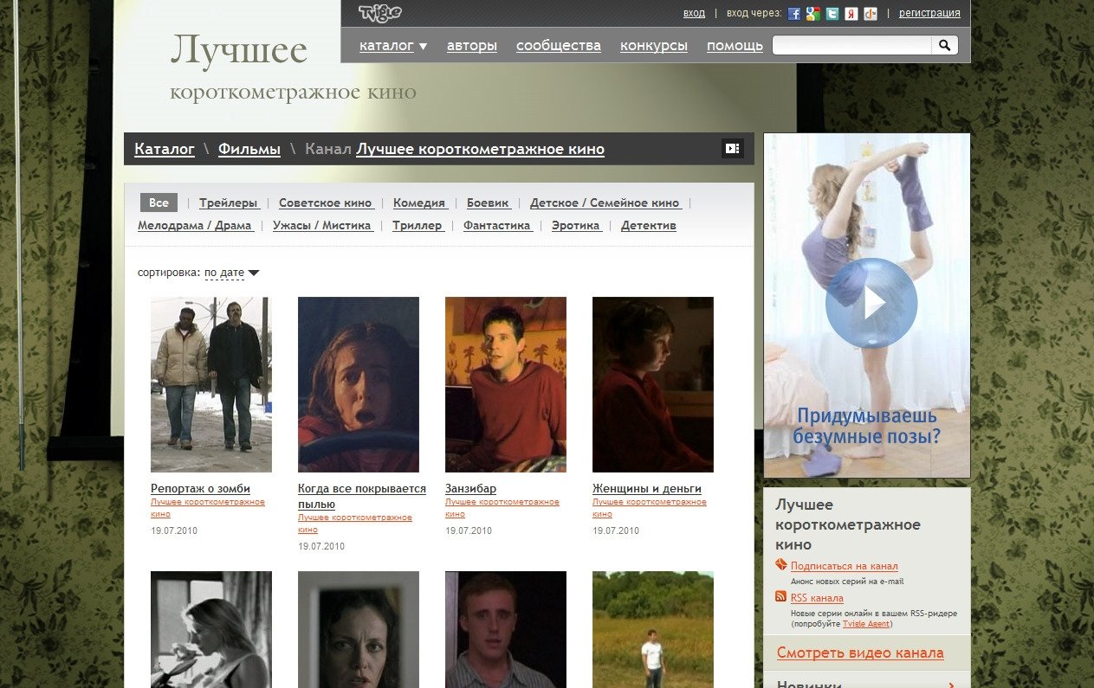This screenshot has height=688, width=1094.
Task: Play the yoga advertisement video
Action: pos(871,302)
